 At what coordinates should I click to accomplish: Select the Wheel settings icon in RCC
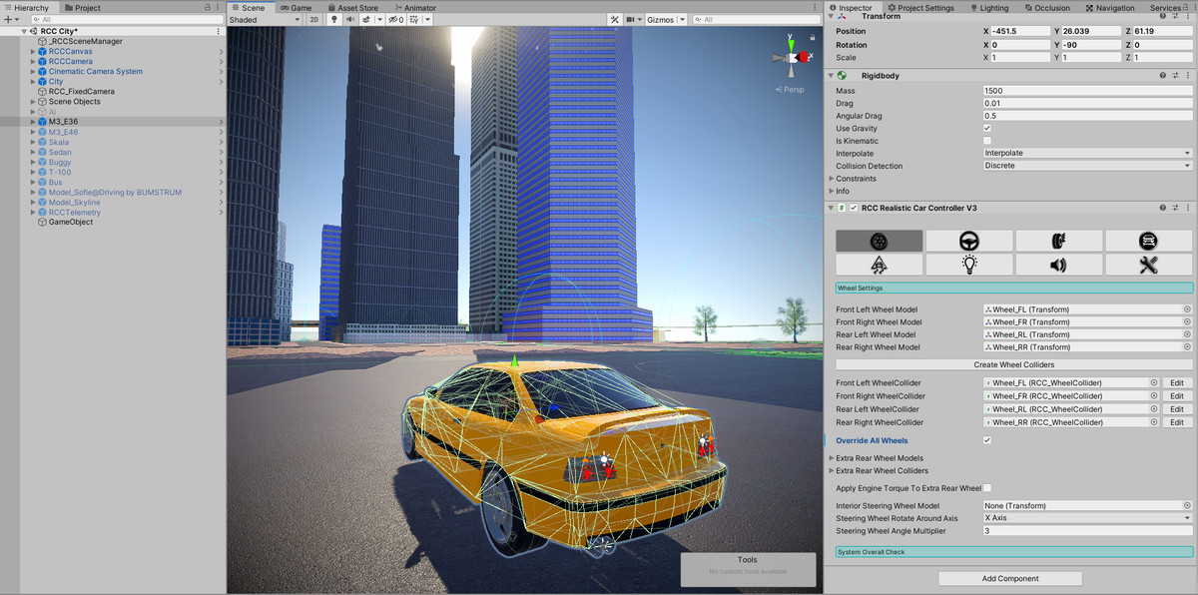(x=879, y=240)
